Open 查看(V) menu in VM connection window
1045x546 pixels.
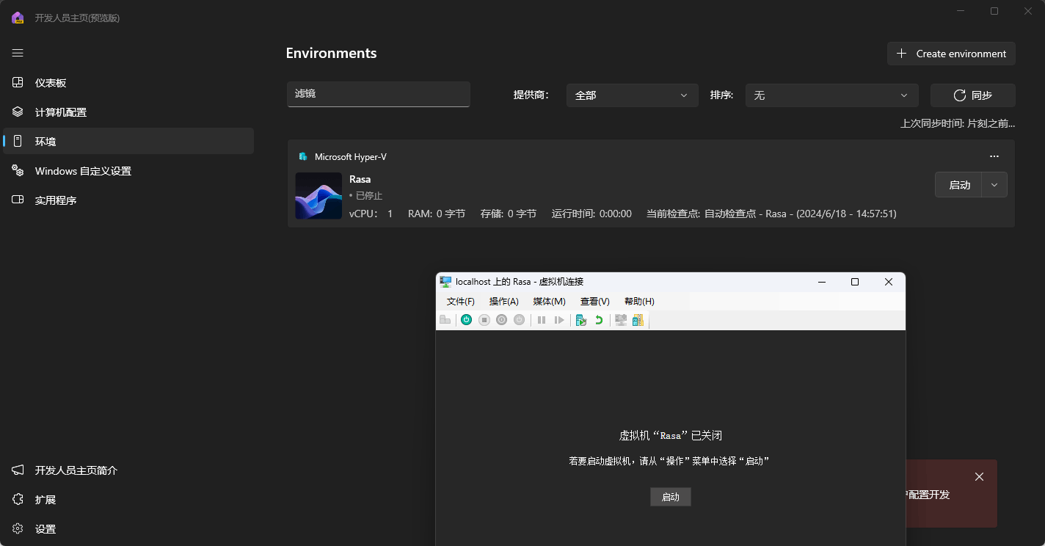click(x=594, y=302)
